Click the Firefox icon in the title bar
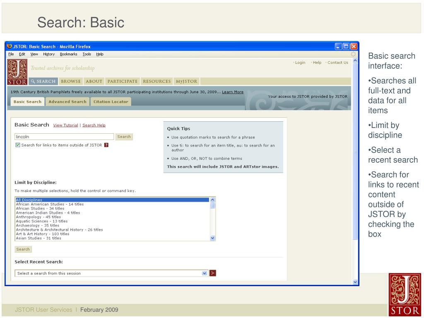Image resolution: width=424 pixels, height=318 pixels. pos(10,46)
